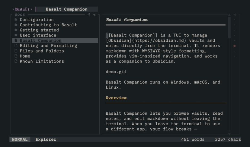This screenshot has width=250, height=147.
Task: Click the red outline position marker
Action: (235, 46)
